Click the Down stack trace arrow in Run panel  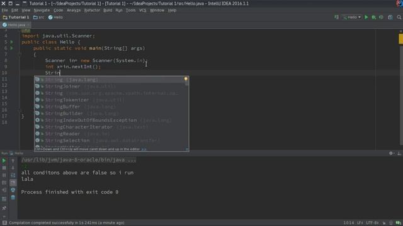tap(13, 168)
